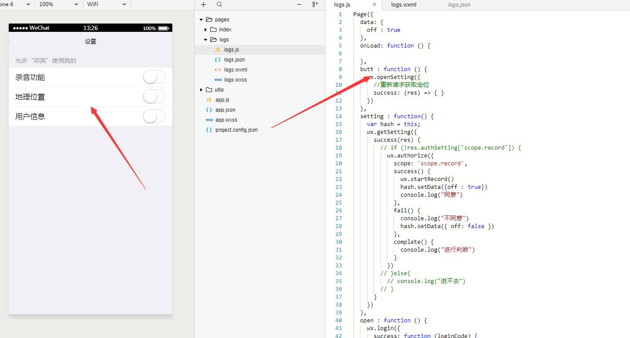The height and width of the screenshot is (338, 630).
Task: Select the JS icon beside app.js
Action: point(209,100)
